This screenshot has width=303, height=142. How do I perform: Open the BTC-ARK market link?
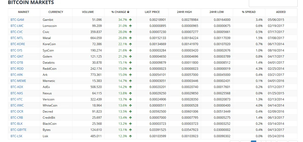click(x=17, y=75)
